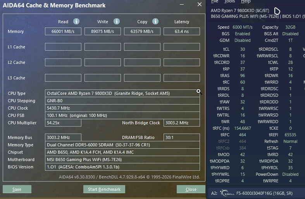Click the empty L1 Cache Read field
The width and height of the screenshot is (305, 199).
click(x=63, y=47)
